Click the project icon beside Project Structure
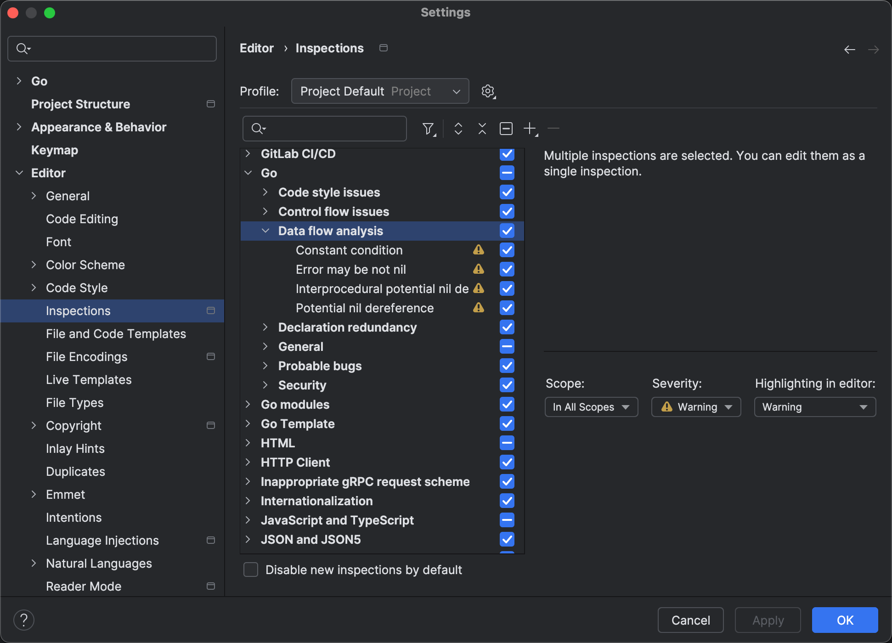The width and height of the screenshot is (892, 643). tap(211, 104)
